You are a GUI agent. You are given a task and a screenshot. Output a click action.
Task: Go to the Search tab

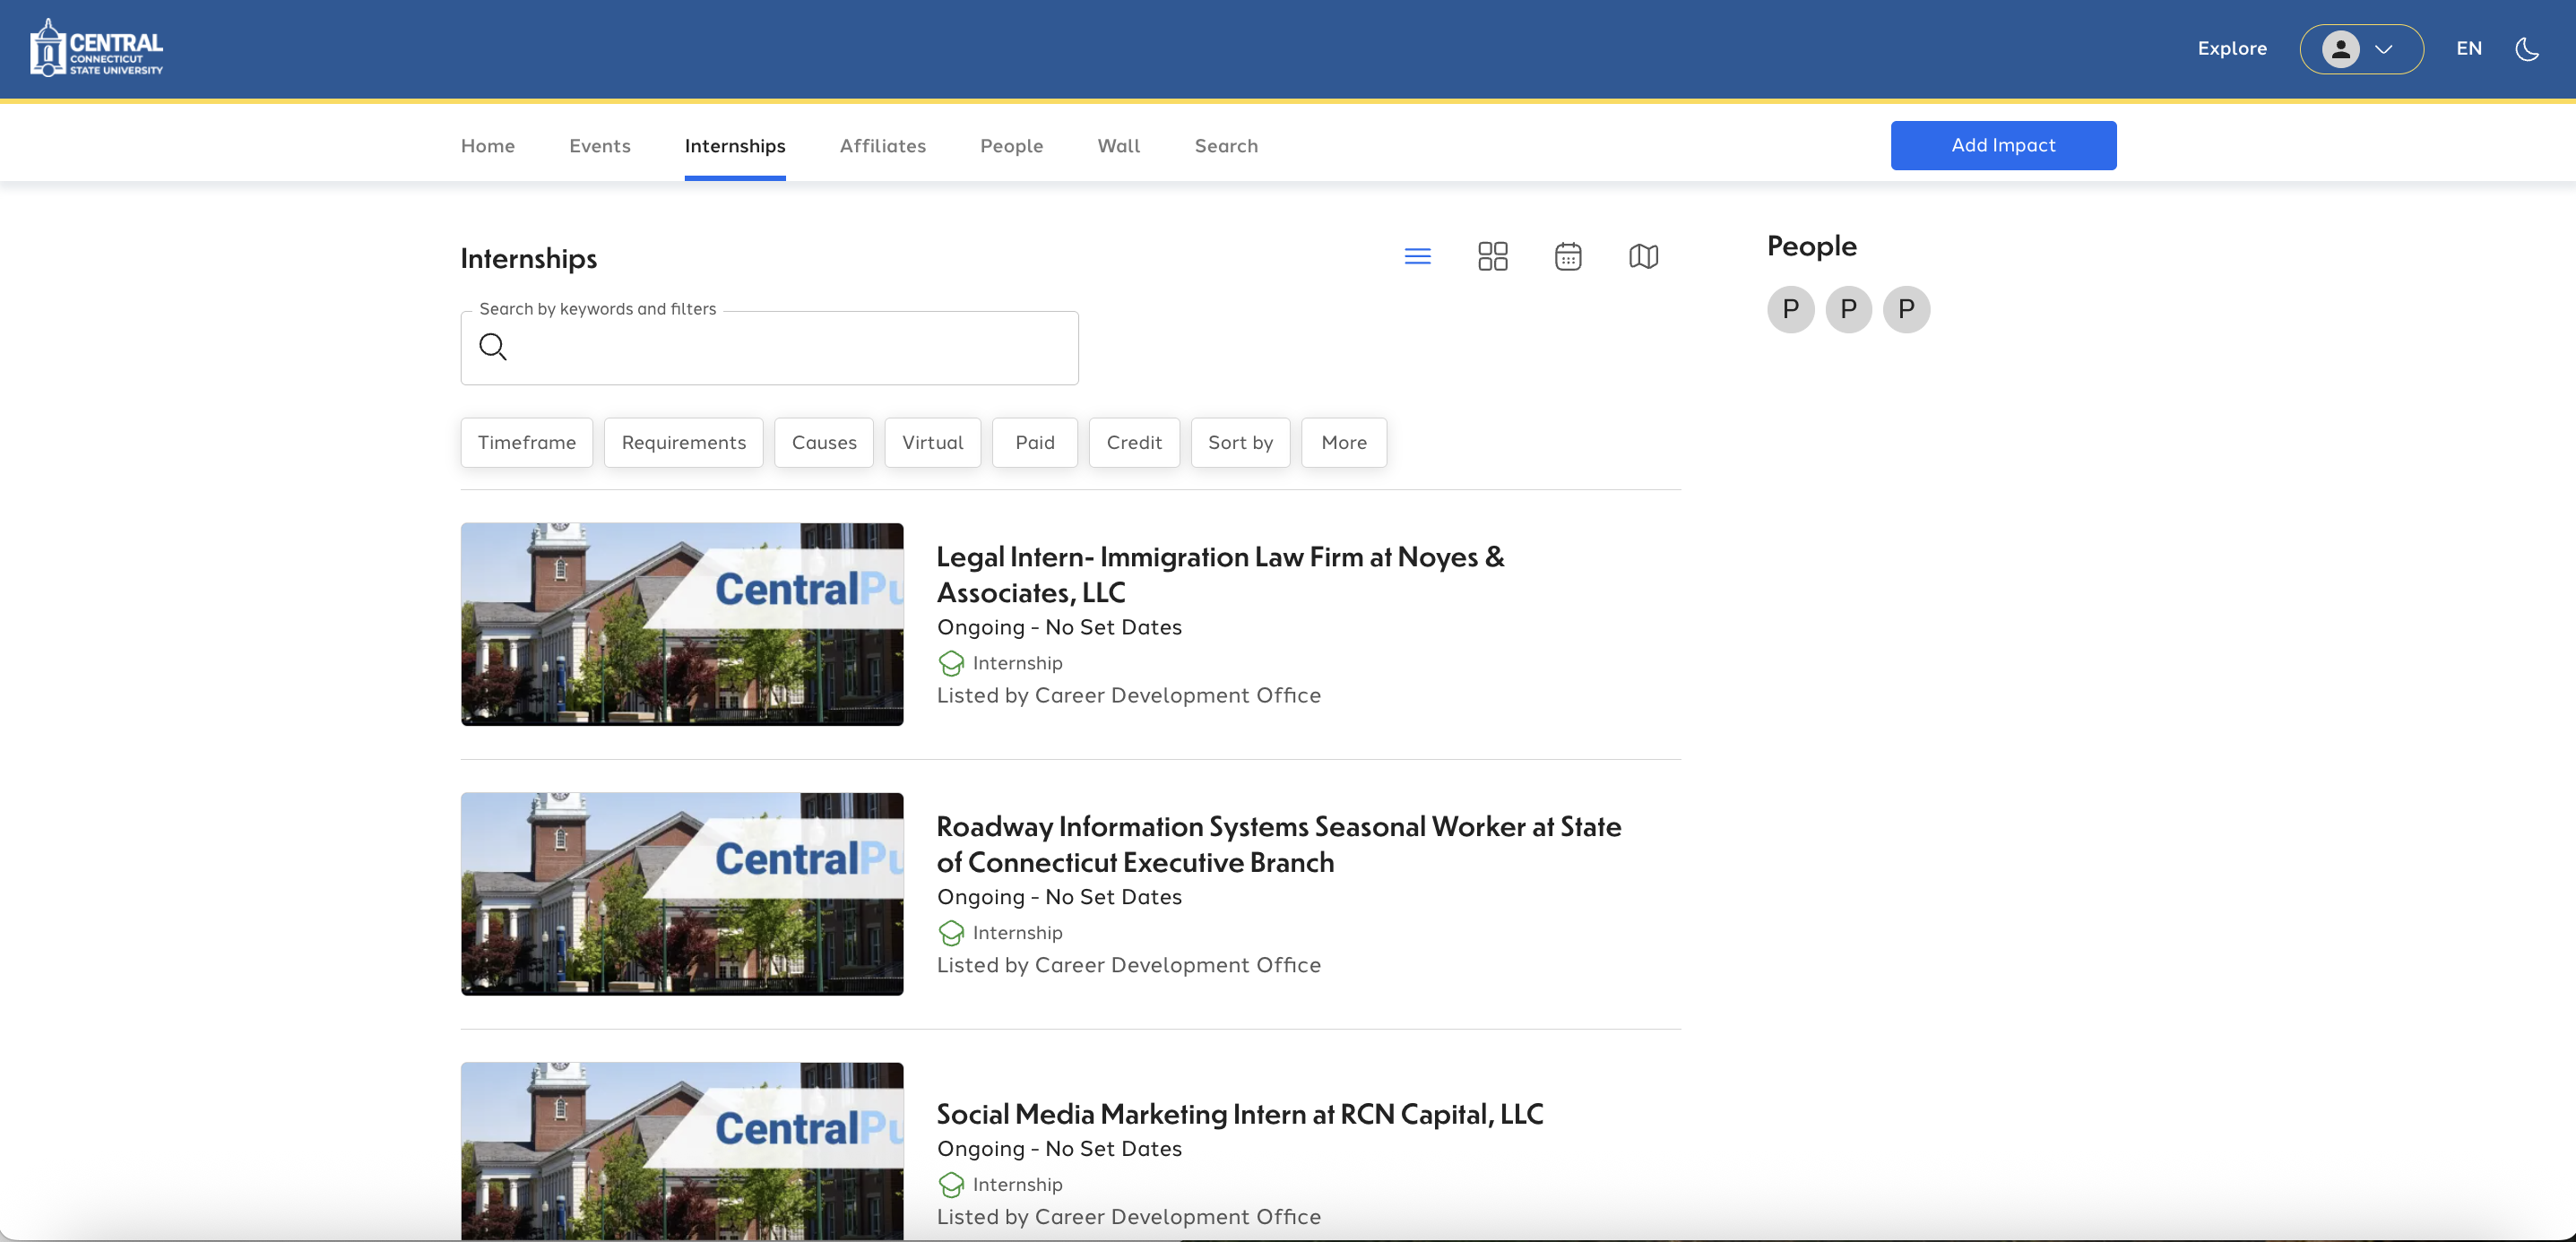tap(1226, 146)
